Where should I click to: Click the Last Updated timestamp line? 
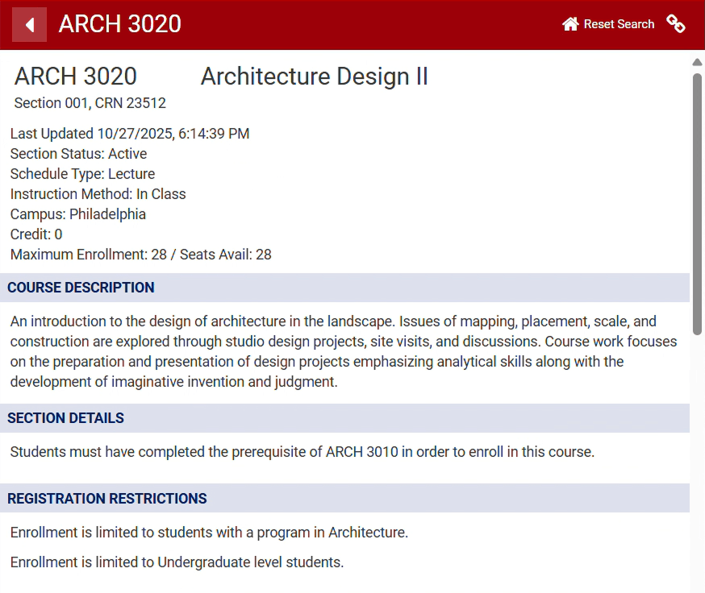tap(130, 134)
